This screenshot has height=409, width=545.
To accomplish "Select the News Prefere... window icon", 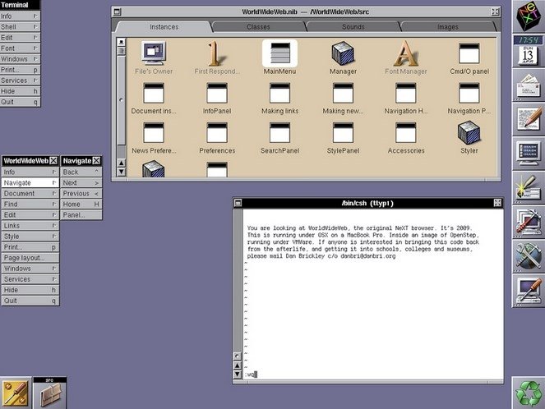I will click(154, 132).
